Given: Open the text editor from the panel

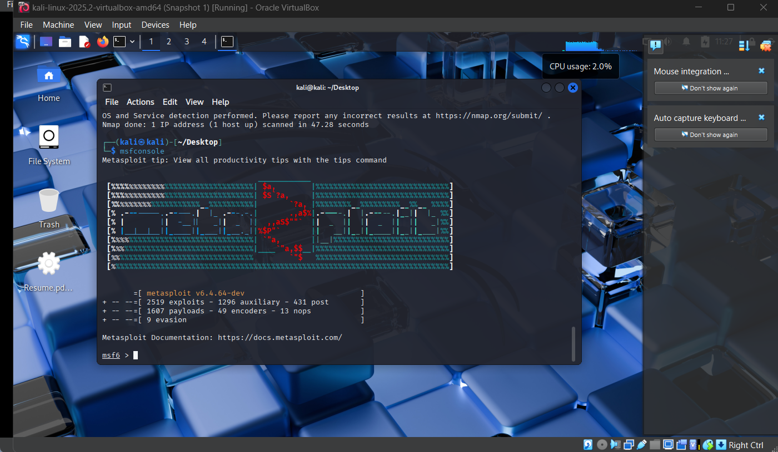Looking at the screenshot, I should coord(84,41).
